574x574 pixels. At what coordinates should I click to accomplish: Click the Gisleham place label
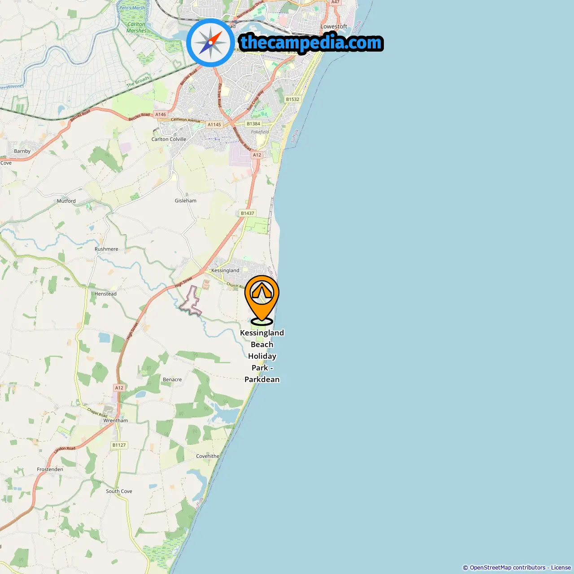(x=186, y=200)
